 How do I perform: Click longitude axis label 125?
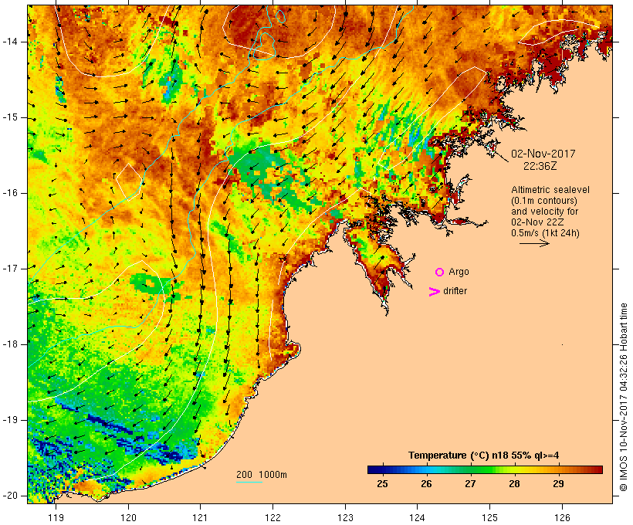pyautogui.click(x=489, y=517)
